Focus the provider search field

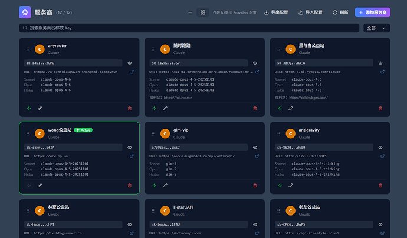(189, 28)
